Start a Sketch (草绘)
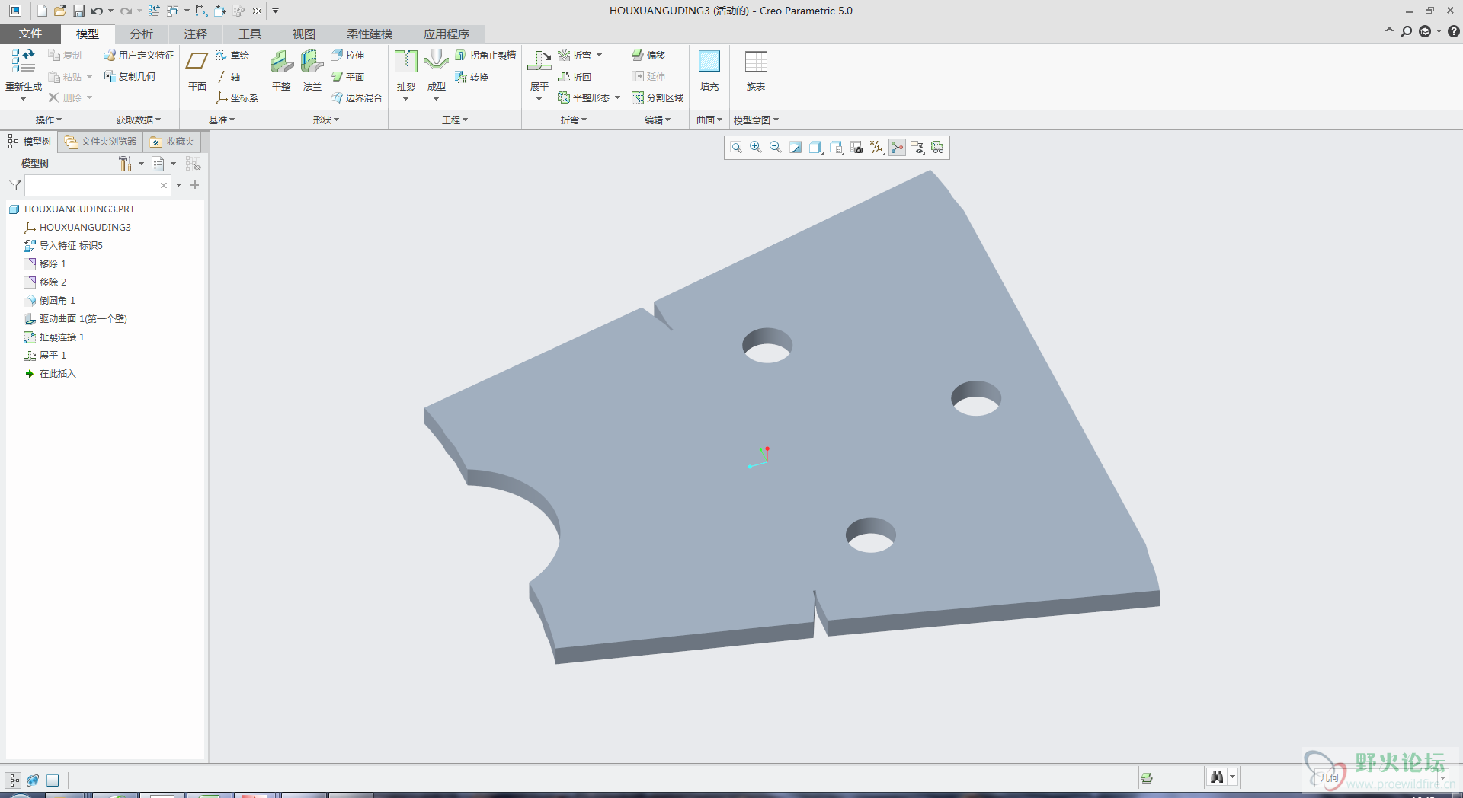Screen dimensions: 1463x798 pyautogui.click(x=232, y=55)
